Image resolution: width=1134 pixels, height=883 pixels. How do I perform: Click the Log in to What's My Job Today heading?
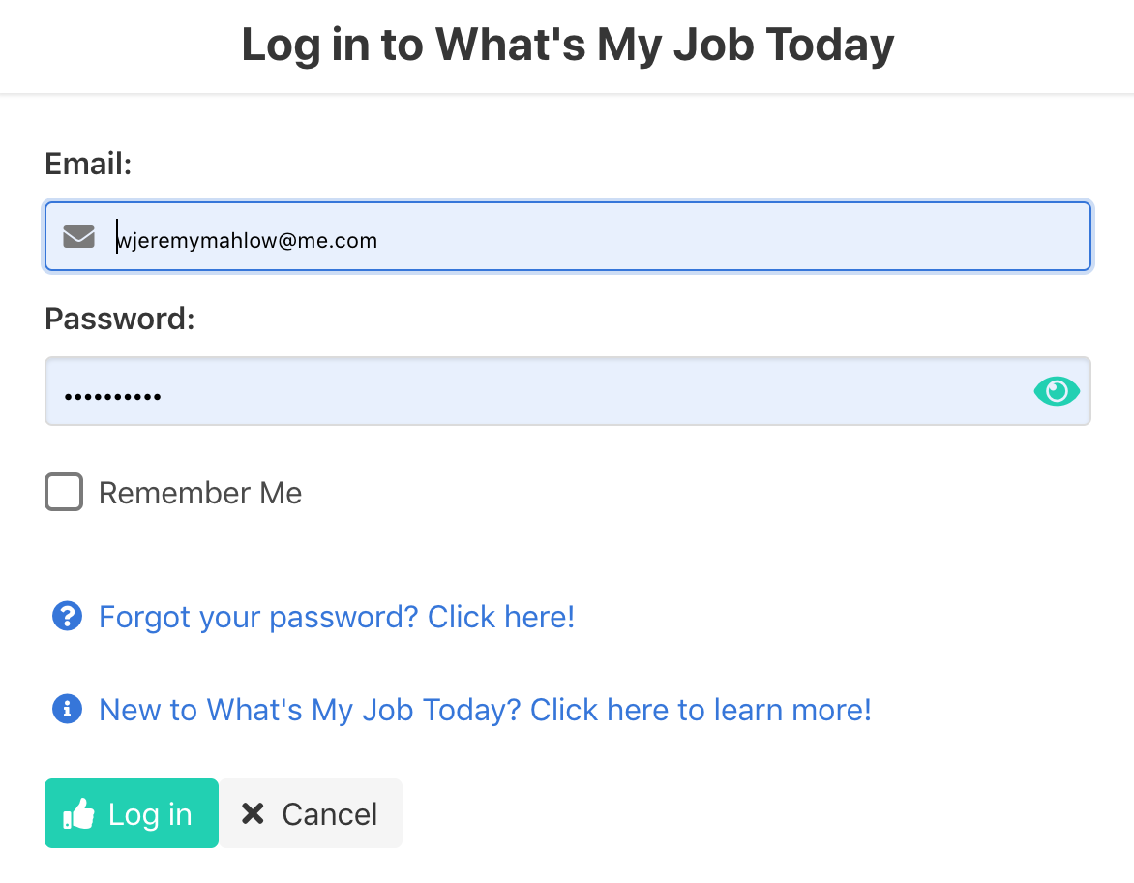point(568,45)
